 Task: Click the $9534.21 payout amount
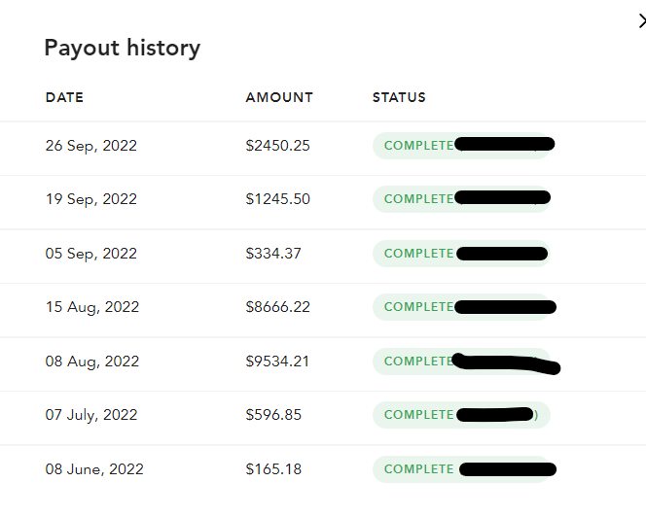[278, 362]
